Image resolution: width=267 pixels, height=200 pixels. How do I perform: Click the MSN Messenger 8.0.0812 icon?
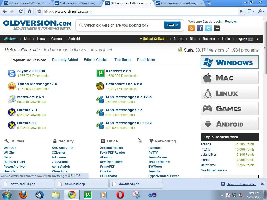tap(100, 125)
